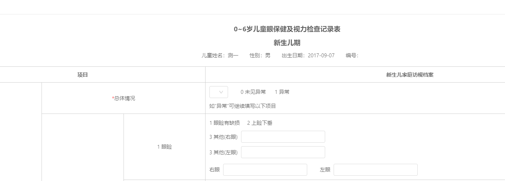Viewport: 505px width, 181px height.
Task: Click the 3 其他(左眼) input field
Action: click(x=283, y=152)
